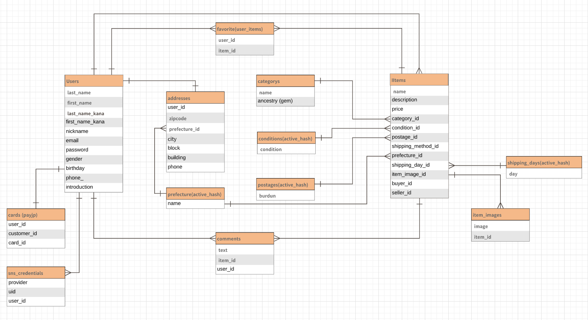Select the shipping_days(active_hash) table header
This screenshot has width=588, height=320.
(543, 162)
